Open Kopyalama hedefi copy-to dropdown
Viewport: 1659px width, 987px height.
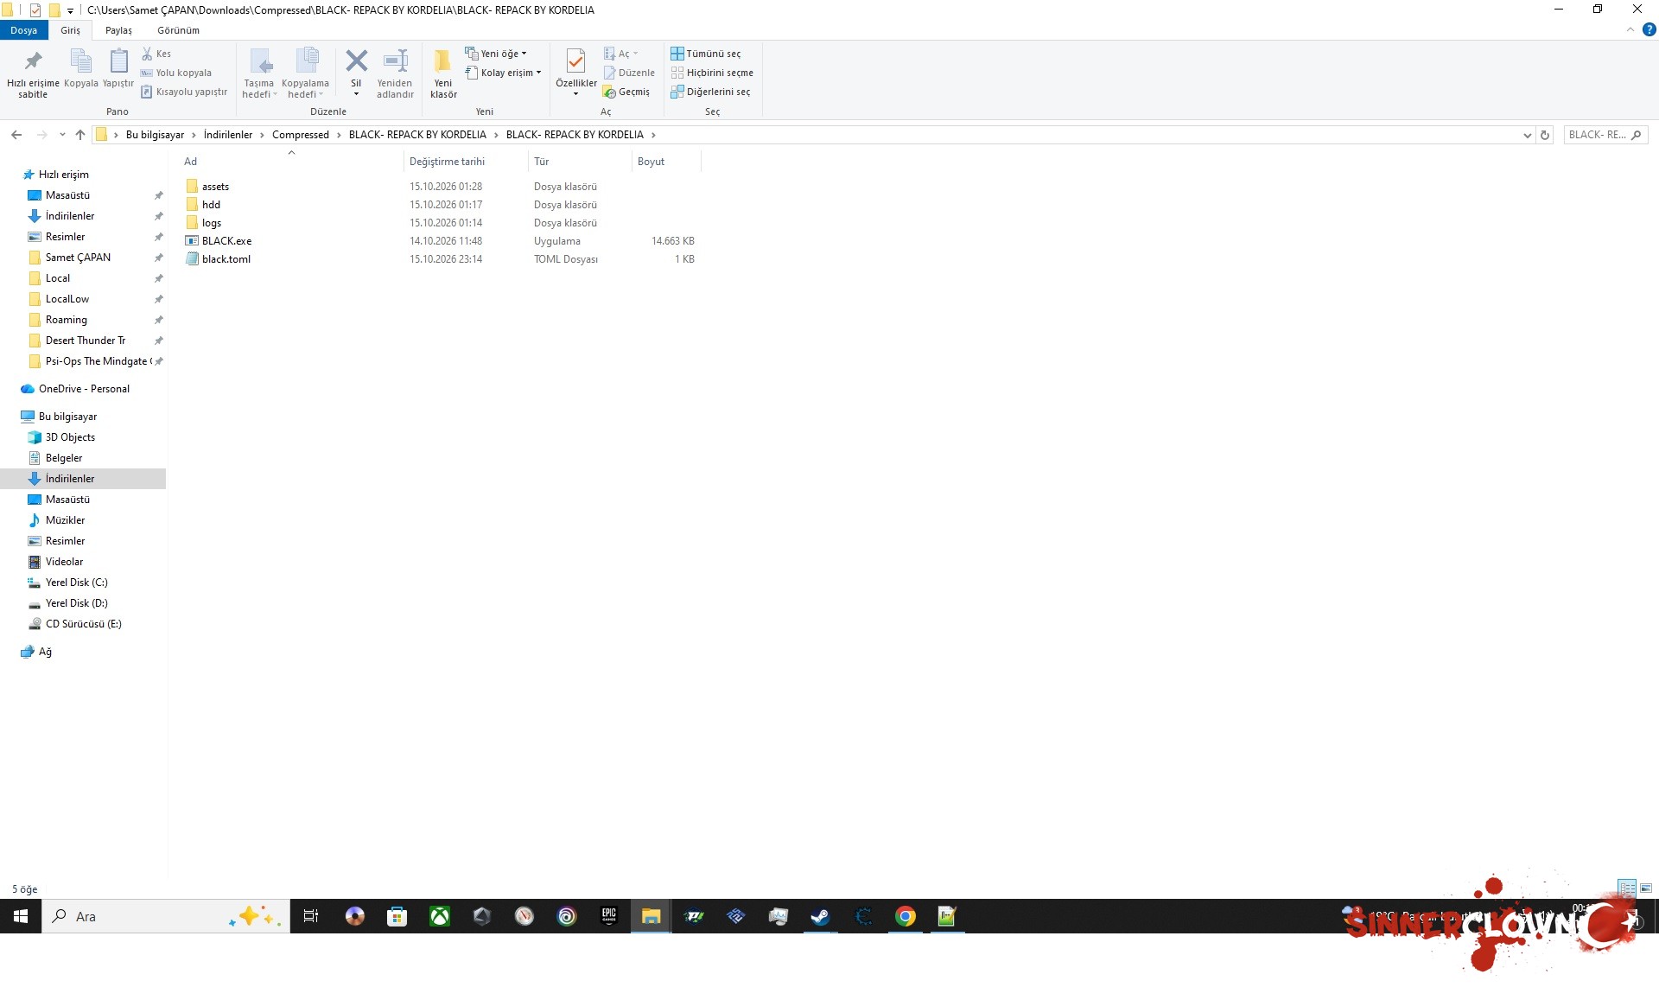tap(305, 73)
